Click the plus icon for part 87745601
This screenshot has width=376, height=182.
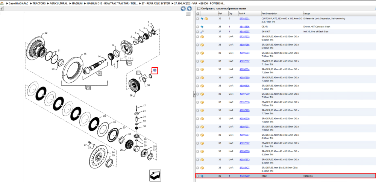coord(198,18)
